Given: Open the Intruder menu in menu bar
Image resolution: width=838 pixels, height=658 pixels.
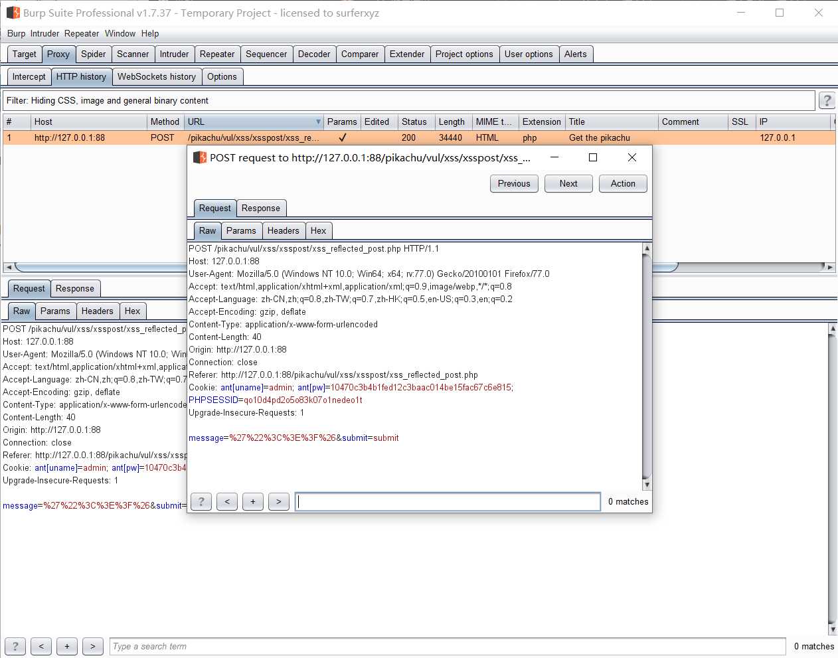Looking at the screenshot, I should click(44, 33).
